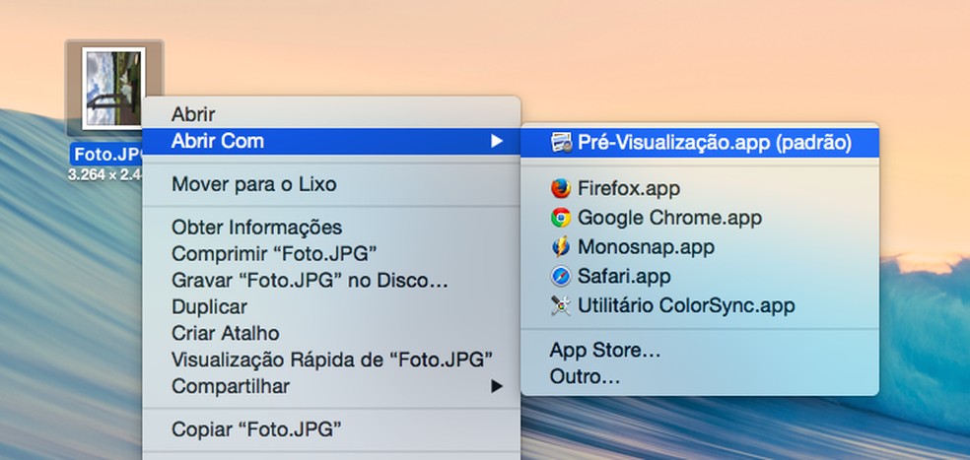The width and height of the screenshot is (970, 460).
Task: Choose Criar Atalho
Action: (331, 333)
